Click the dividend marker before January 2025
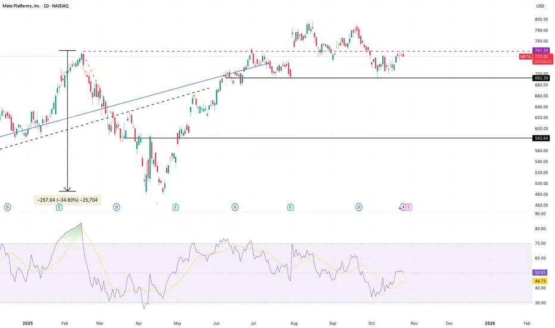 click(7, 207)
